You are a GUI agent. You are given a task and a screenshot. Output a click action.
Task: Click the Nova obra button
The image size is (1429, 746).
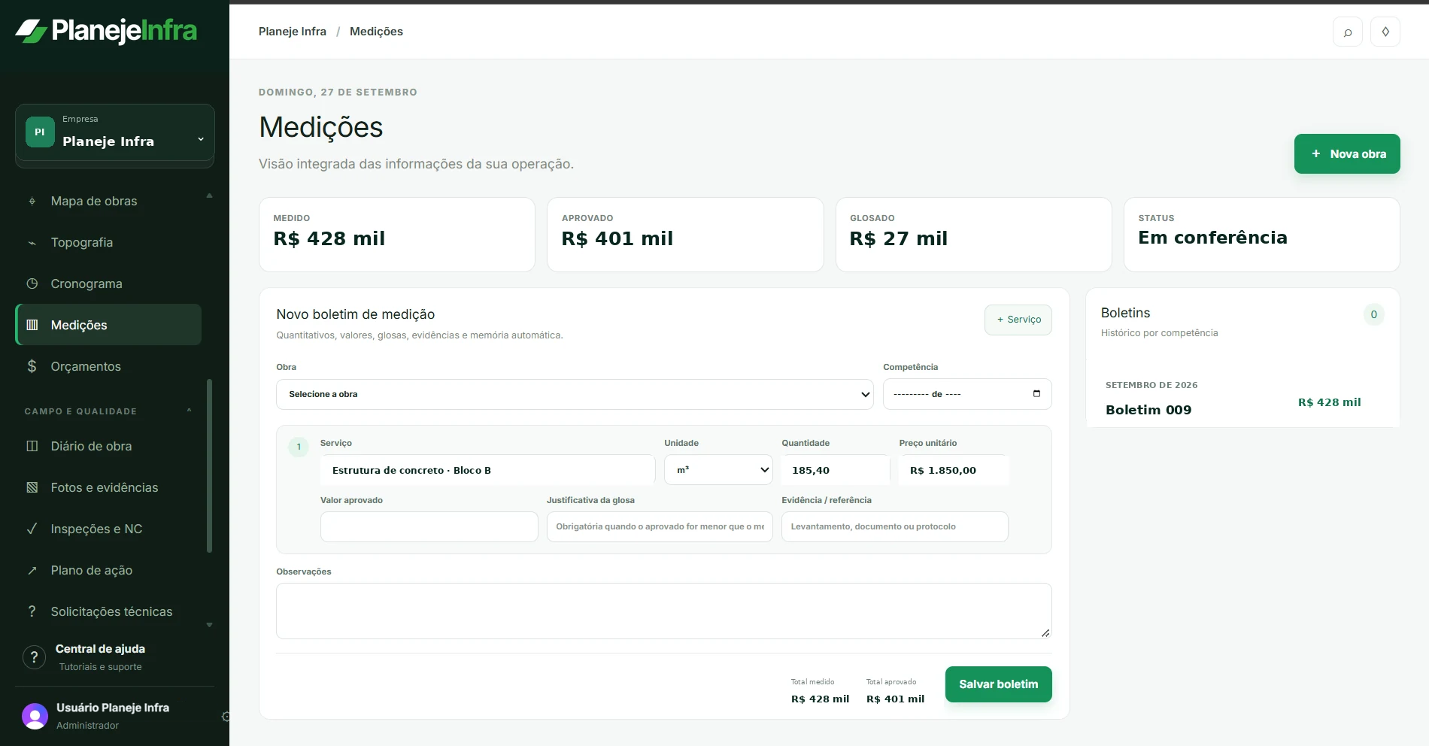point(1346,153)
